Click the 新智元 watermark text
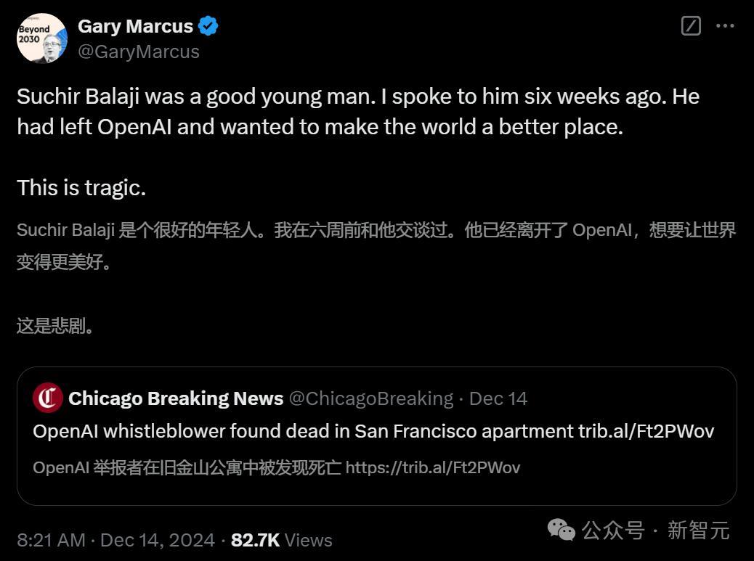The image size is (754, 561). tap(698, 531)
